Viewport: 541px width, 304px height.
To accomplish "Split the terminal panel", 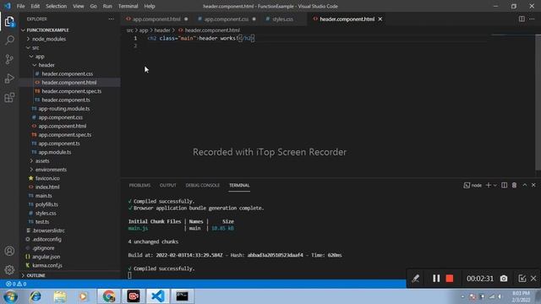I will [504, 185].
